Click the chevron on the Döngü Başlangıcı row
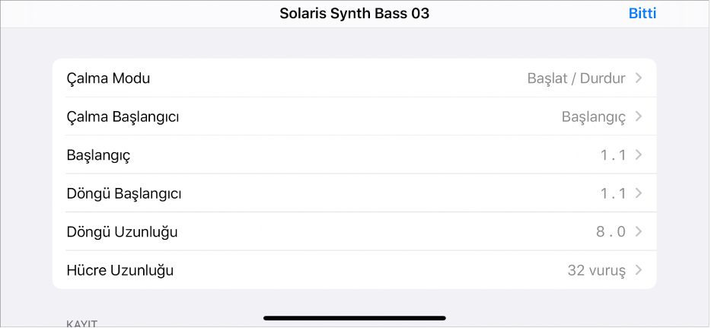Viewport: 711px width, 328px height. pos(639,193)
